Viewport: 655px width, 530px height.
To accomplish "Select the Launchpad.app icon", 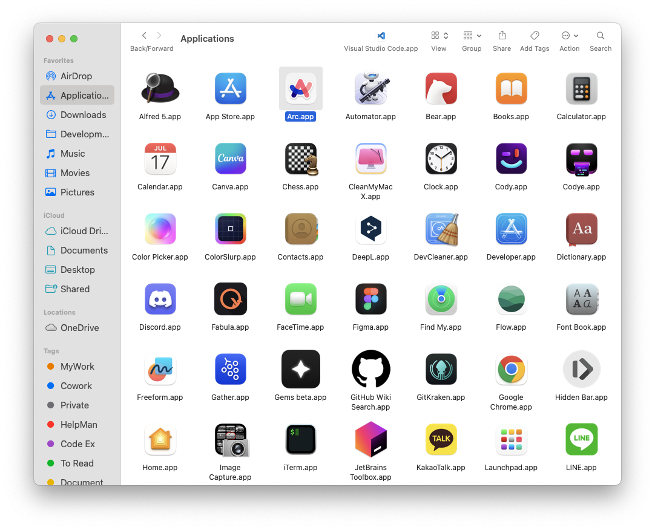I will (511, 439).
